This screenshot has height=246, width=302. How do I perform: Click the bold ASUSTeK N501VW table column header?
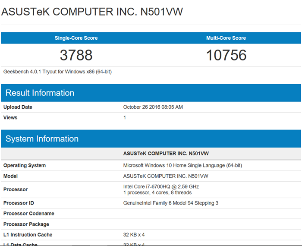click(166, 154)
